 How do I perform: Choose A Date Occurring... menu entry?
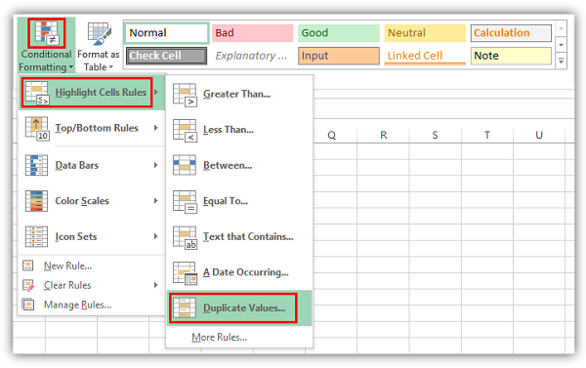[239, 272]
